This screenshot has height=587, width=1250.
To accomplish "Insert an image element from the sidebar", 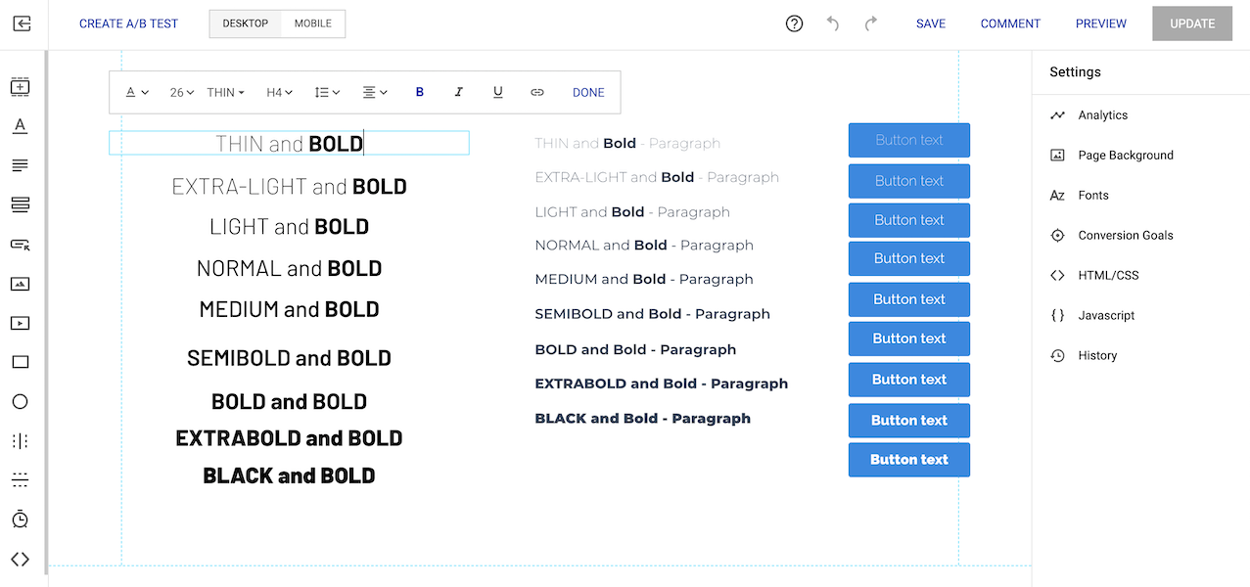I will coord(21,284).
